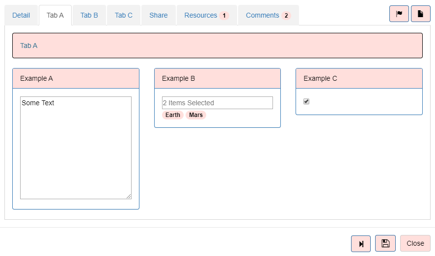Click the document file icon button
Viewport: 435px width, 256px height.
(x=421, y=14)
